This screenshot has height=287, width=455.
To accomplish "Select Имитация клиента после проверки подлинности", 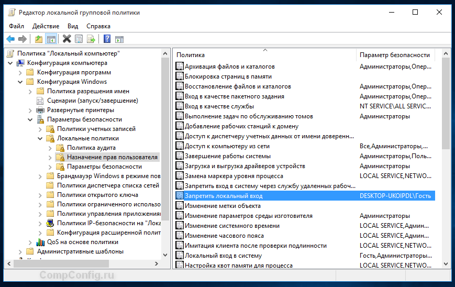I will [x=256, y=246].
